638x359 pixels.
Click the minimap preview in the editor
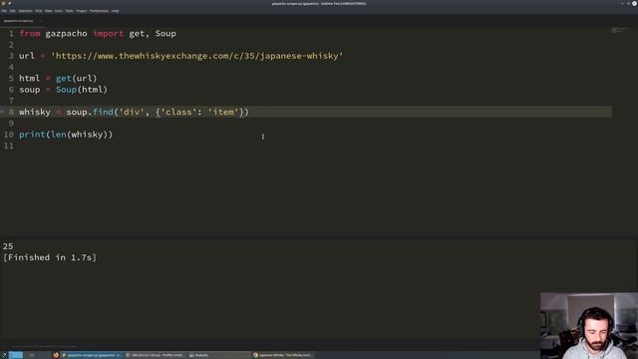(x=619, y=30)
